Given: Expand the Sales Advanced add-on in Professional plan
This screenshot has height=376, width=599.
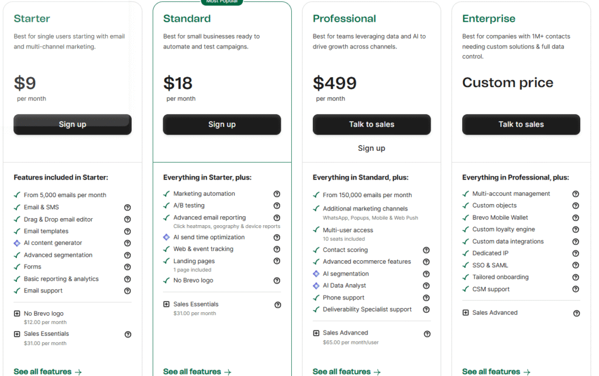Looking at the screenshot, I should click(x=316, y=332).
